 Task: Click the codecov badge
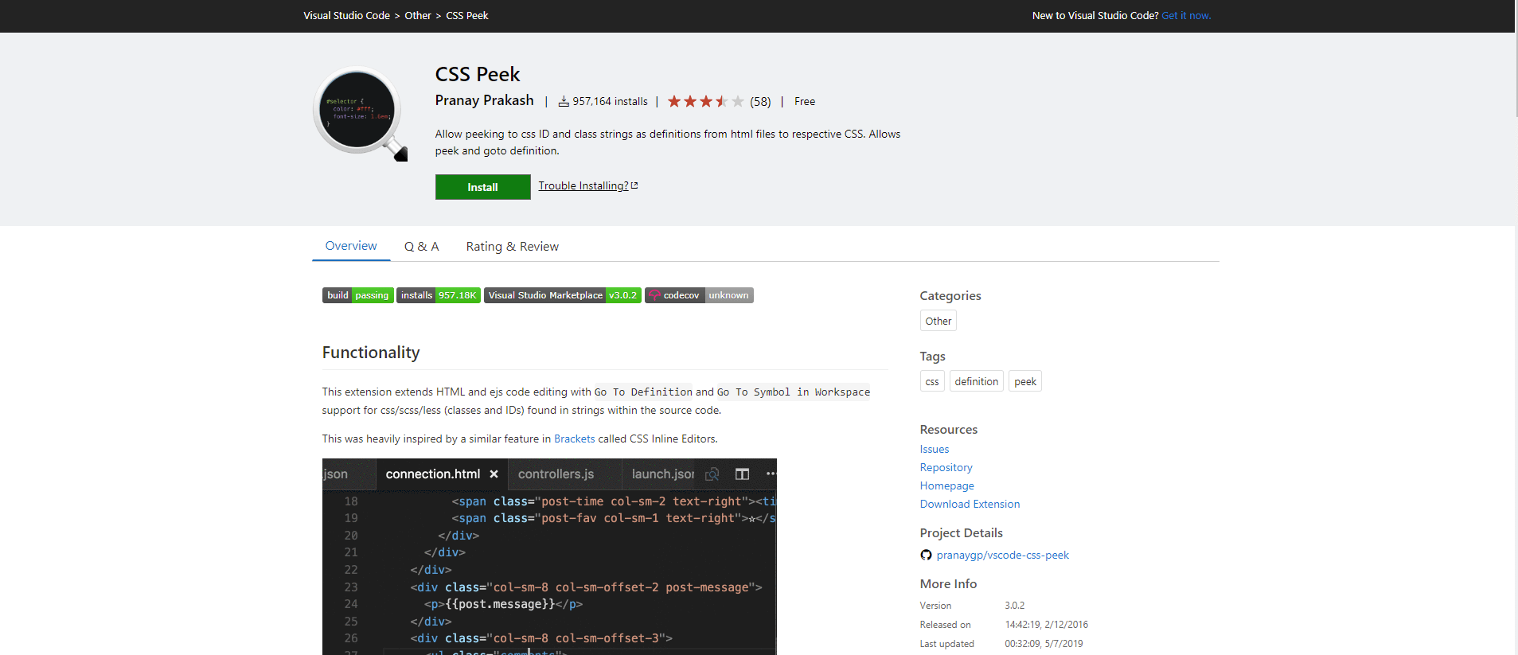click(699, 295)
